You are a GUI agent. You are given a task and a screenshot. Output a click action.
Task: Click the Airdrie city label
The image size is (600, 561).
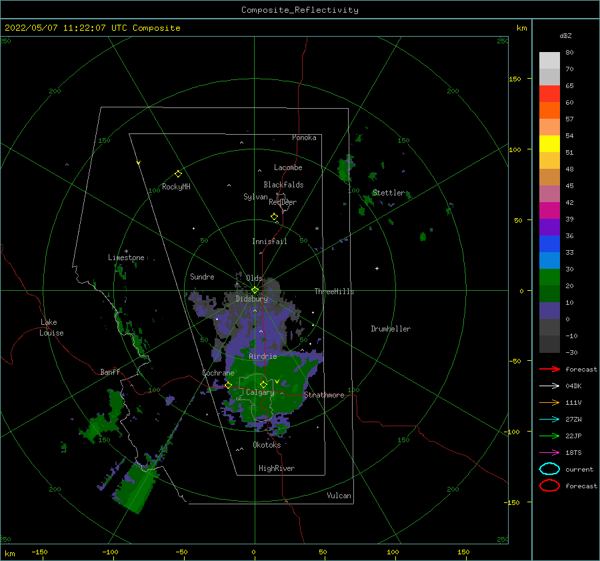pyautogui.click(x=263, y=356)
